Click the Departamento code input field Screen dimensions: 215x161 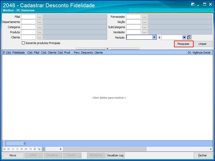pyautogui.click(x=29, y=22)
